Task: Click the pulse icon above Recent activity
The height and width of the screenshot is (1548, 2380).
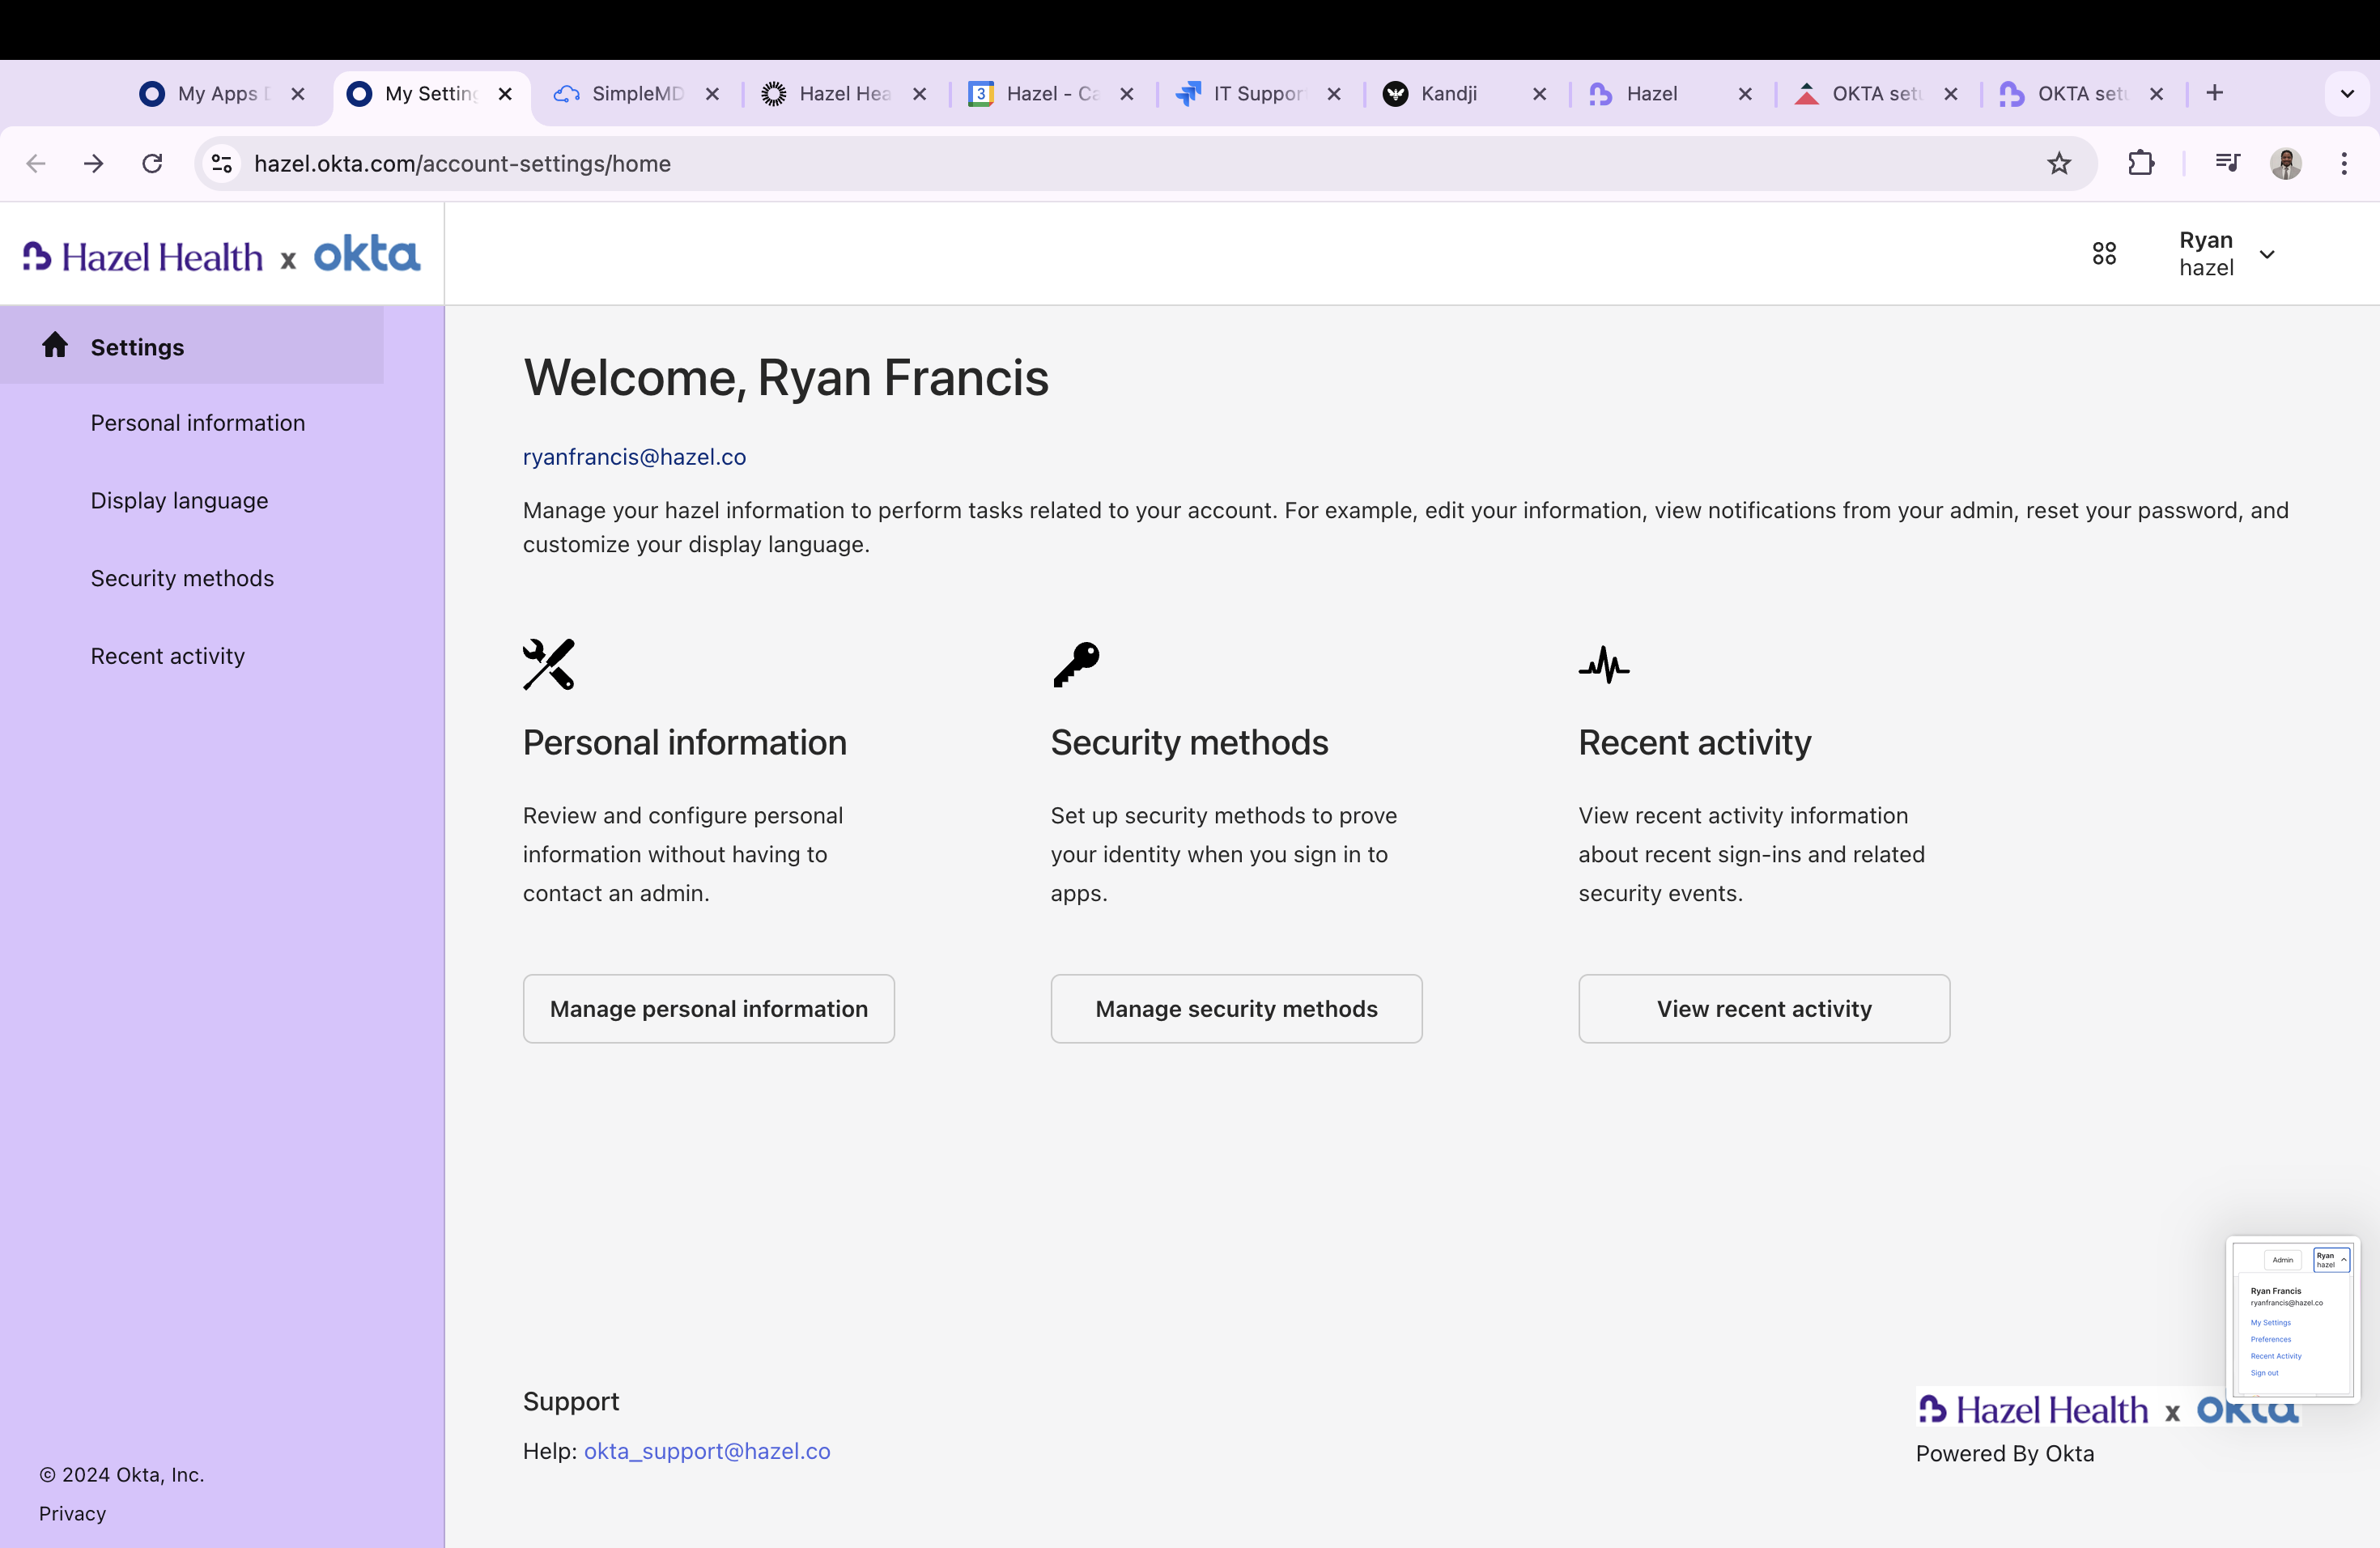Action: pos(1603,664)
